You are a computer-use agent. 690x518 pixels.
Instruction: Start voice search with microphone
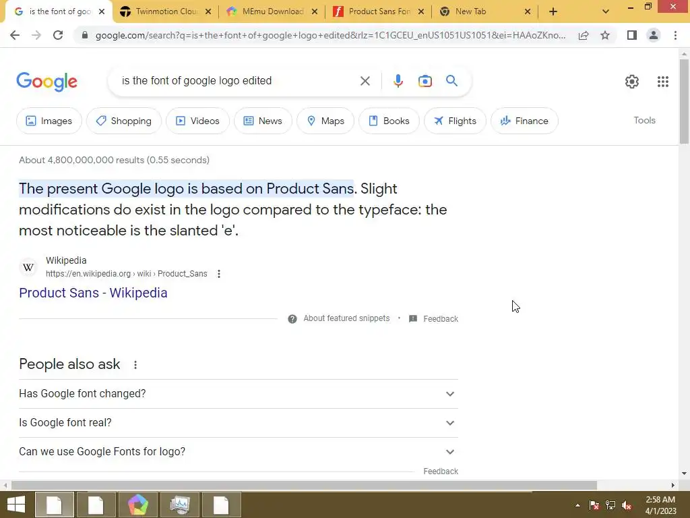[398, 81]
